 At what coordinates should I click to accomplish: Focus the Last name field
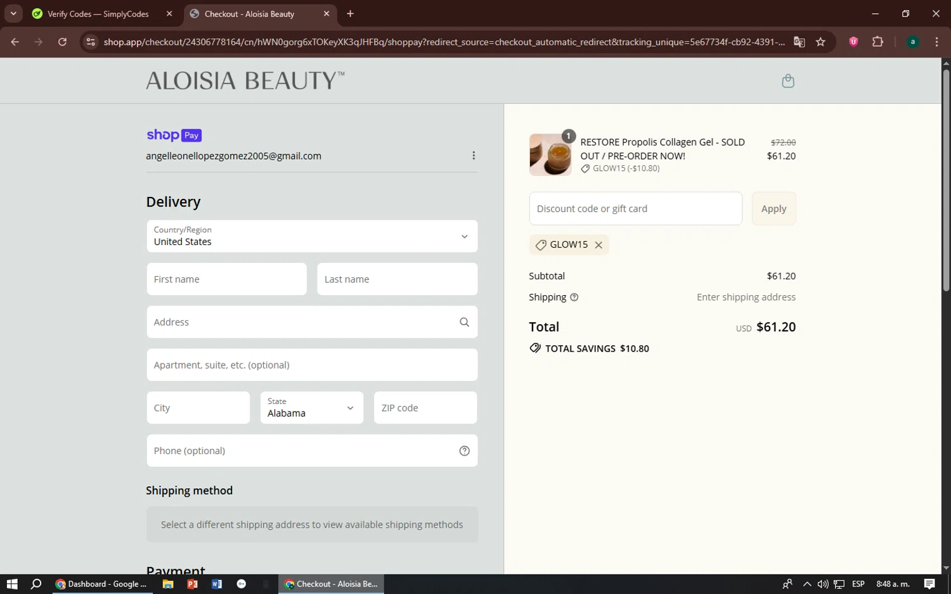tap(397, 279)
